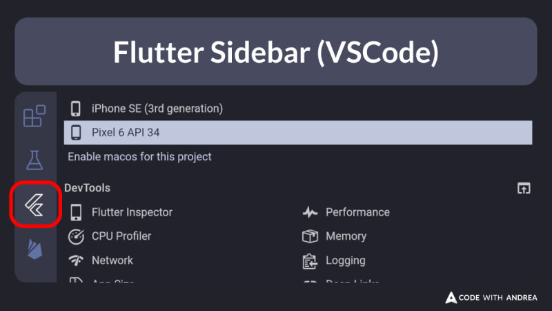Open the Testing flask icon
This screenshot has height=311, width=552.
[x=34, y=160]
